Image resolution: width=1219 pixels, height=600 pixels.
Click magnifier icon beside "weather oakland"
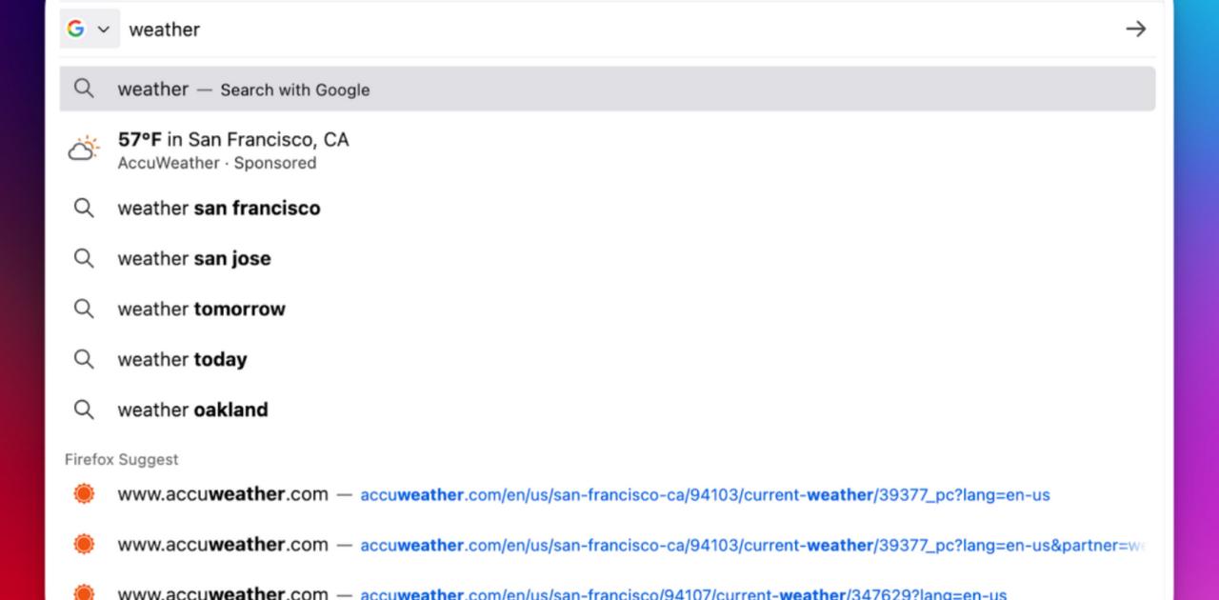(84, 410)
